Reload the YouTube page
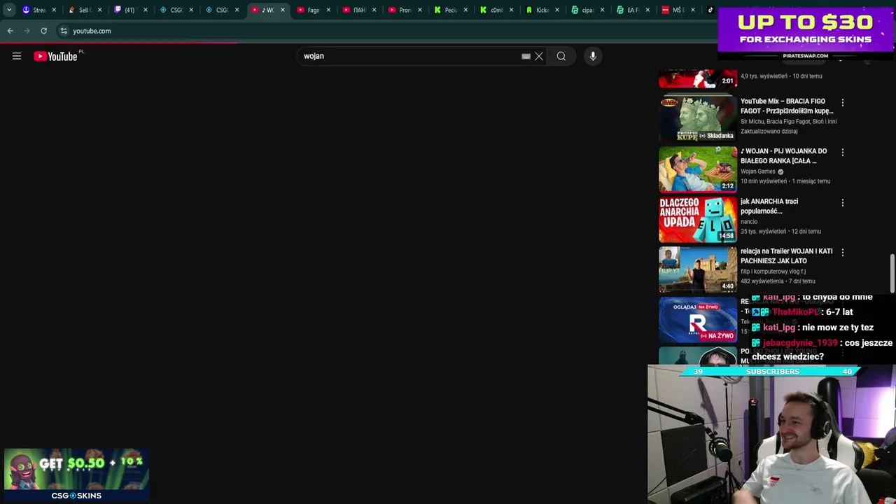 (43, 31)
